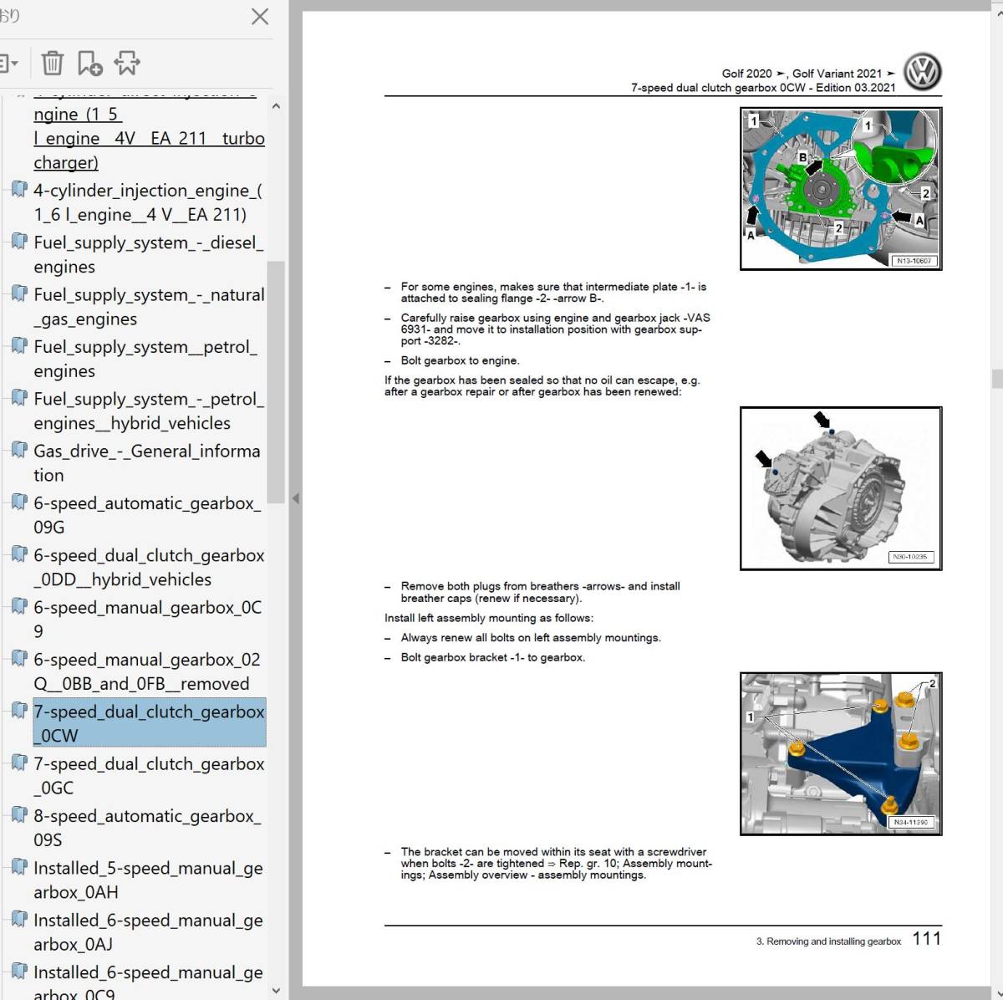Close the bookmarks panel
This screenshot has width=1003, height=1000.
(x=260, y=17)
